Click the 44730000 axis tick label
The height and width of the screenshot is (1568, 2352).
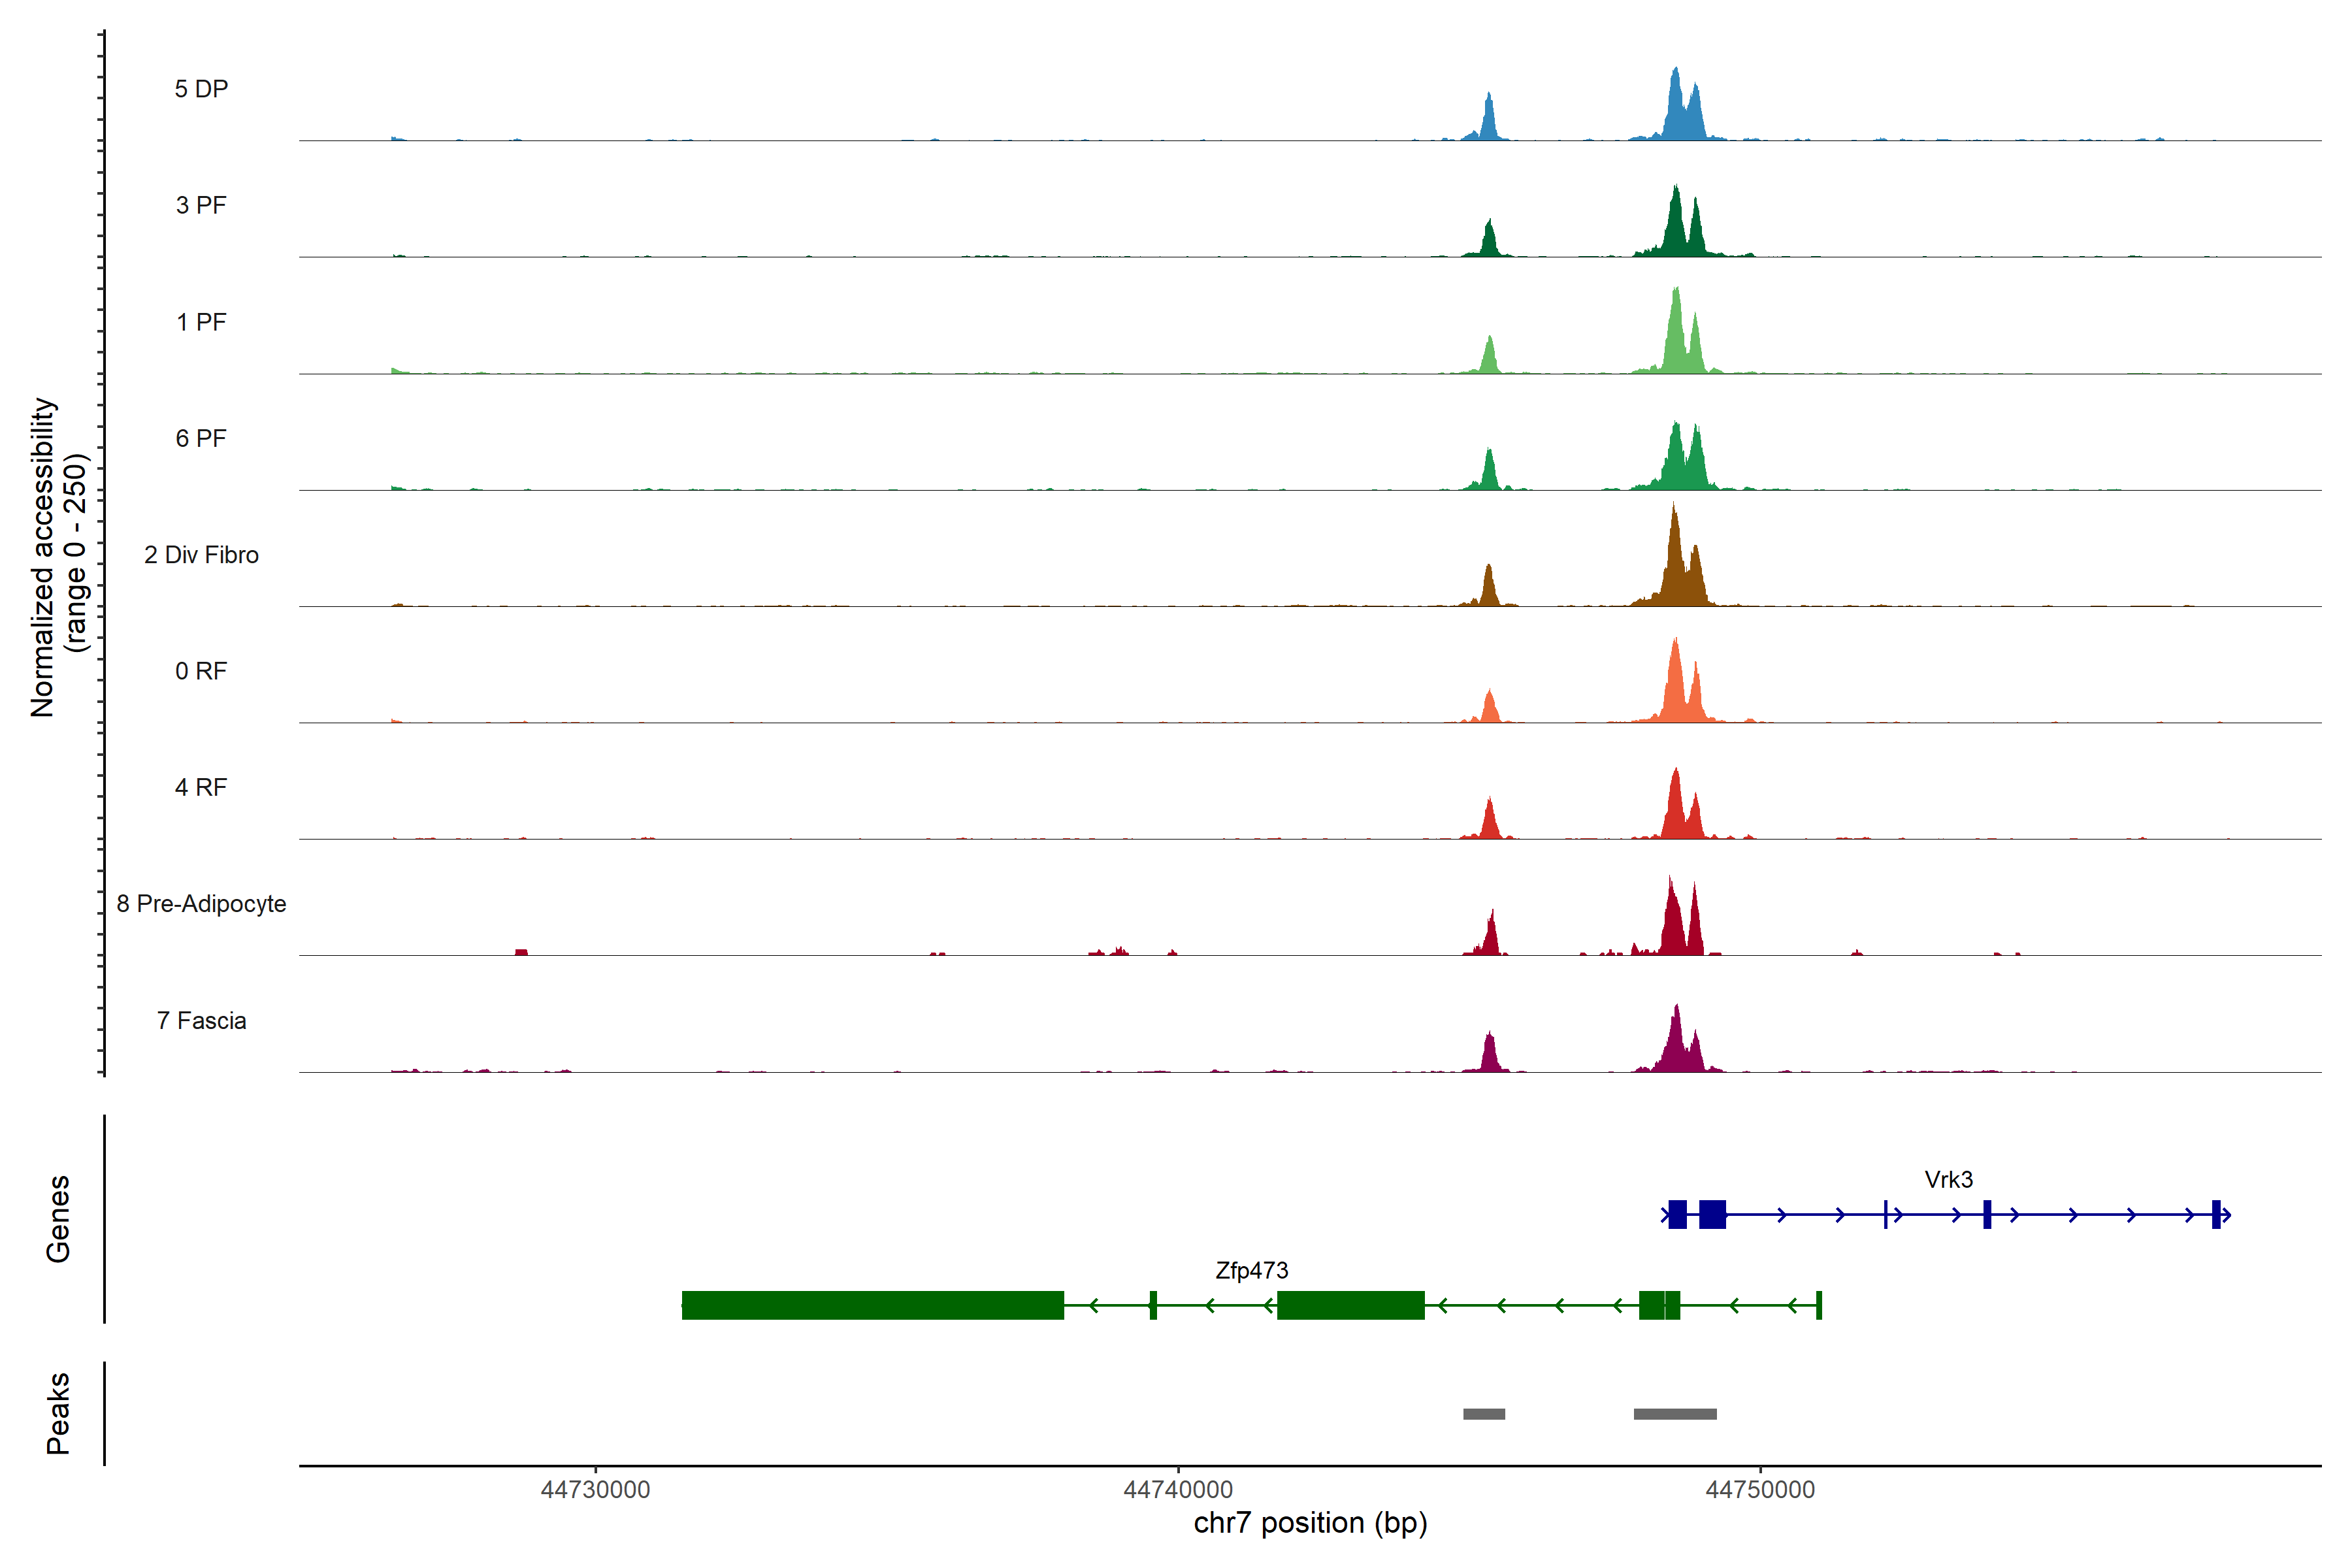point(595,1490)
